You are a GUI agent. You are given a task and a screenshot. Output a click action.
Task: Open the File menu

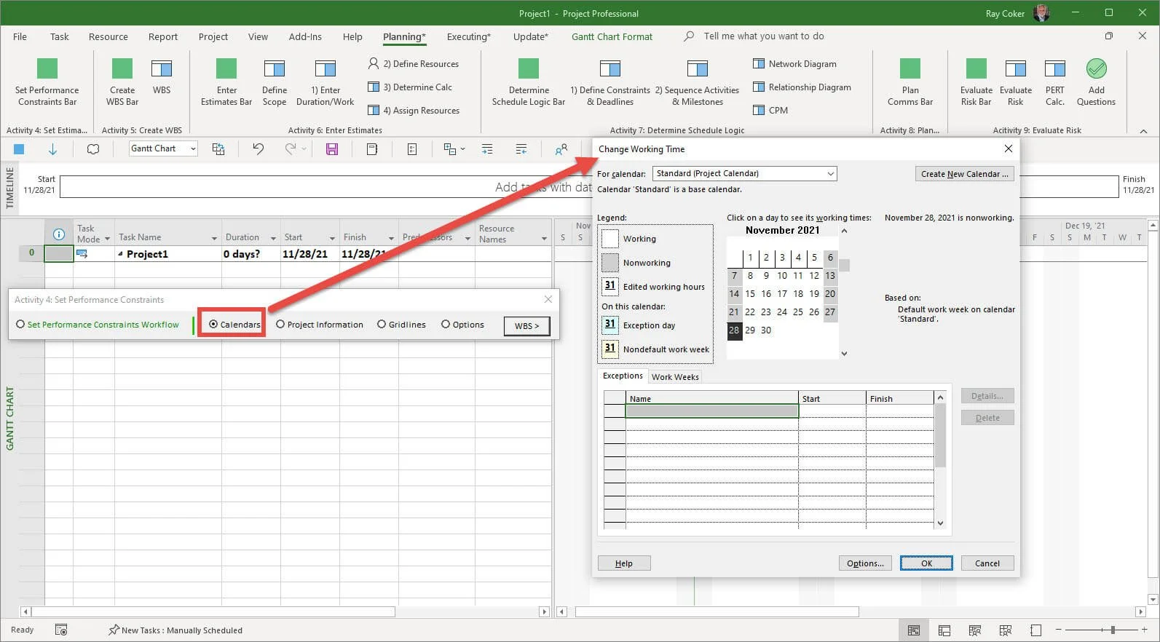pos(20,36)
